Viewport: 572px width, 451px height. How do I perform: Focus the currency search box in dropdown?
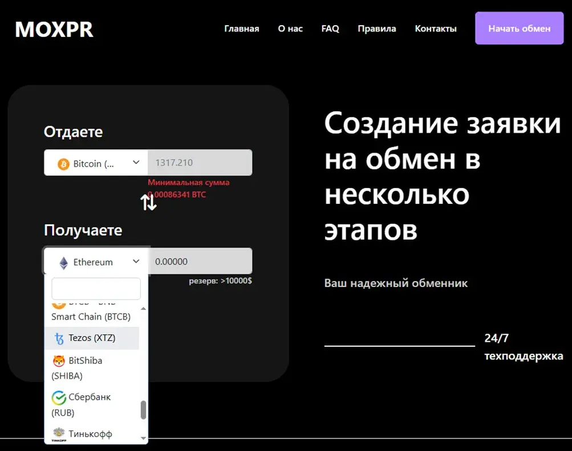pos(96,289)
